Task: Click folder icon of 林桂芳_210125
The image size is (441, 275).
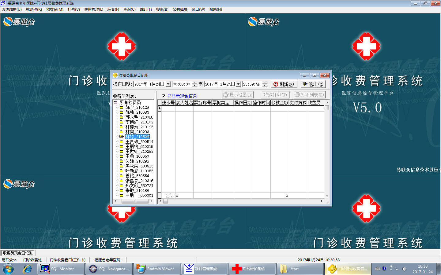Action: (x=121, y=127)
